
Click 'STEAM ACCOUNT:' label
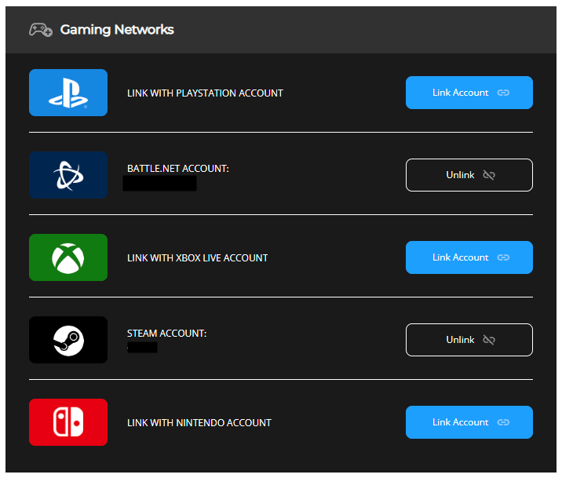(x=166, y=334)
